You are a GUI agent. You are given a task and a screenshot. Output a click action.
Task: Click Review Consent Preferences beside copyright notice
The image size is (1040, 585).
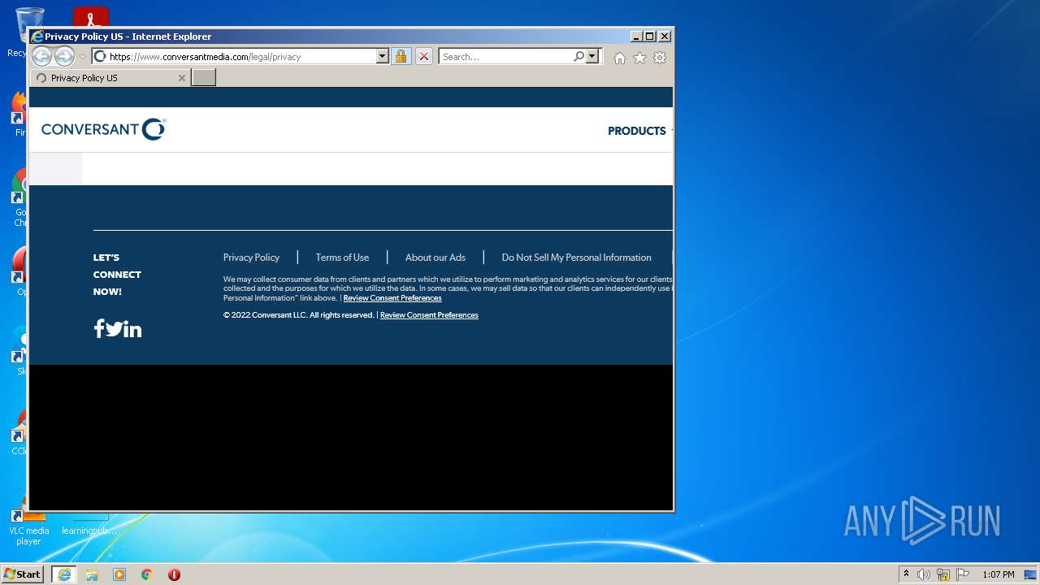(x=429, y=315)
